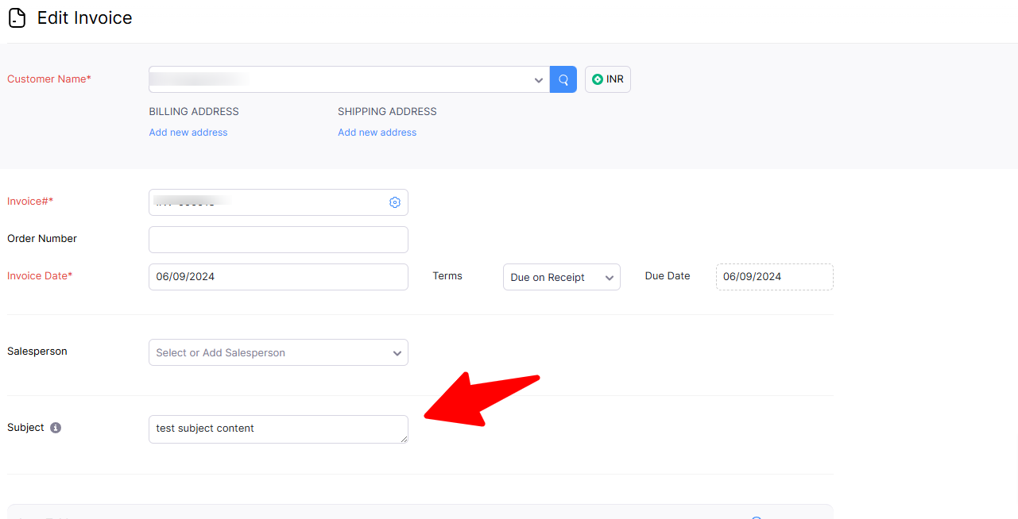Click Add new address under Shipping Address
Viewport: 1018px width, 519px height.
coord(377,133)
